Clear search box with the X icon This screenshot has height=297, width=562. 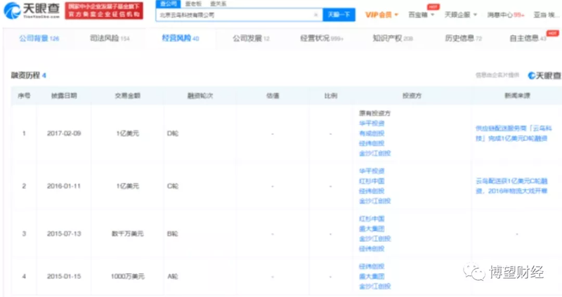click(x=315, y=15)
